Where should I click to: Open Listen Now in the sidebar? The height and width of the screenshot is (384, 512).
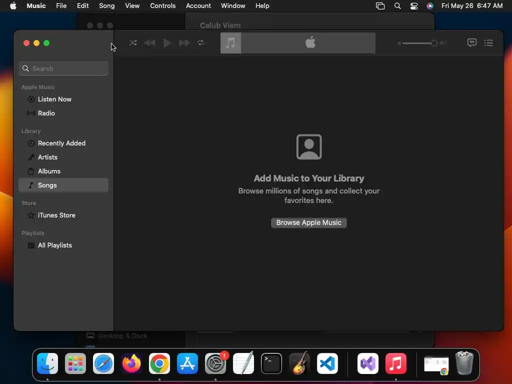pyautogui.click(x=63, y=99)
